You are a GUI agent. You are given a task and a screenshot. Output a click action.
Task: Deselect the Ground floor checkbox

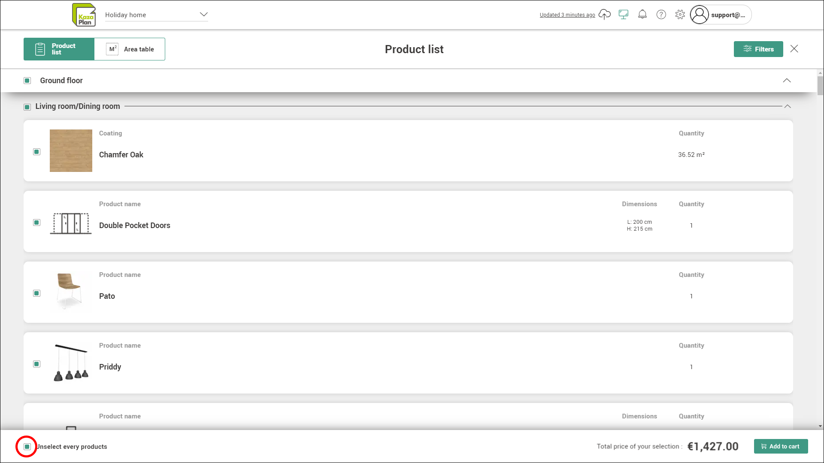27,81
